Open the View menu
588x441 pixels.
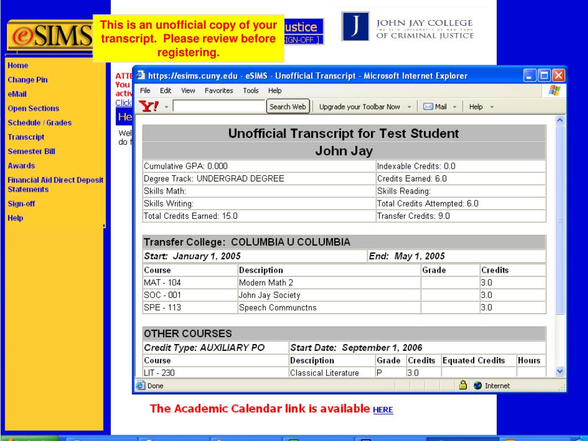[x=188, y=90]
